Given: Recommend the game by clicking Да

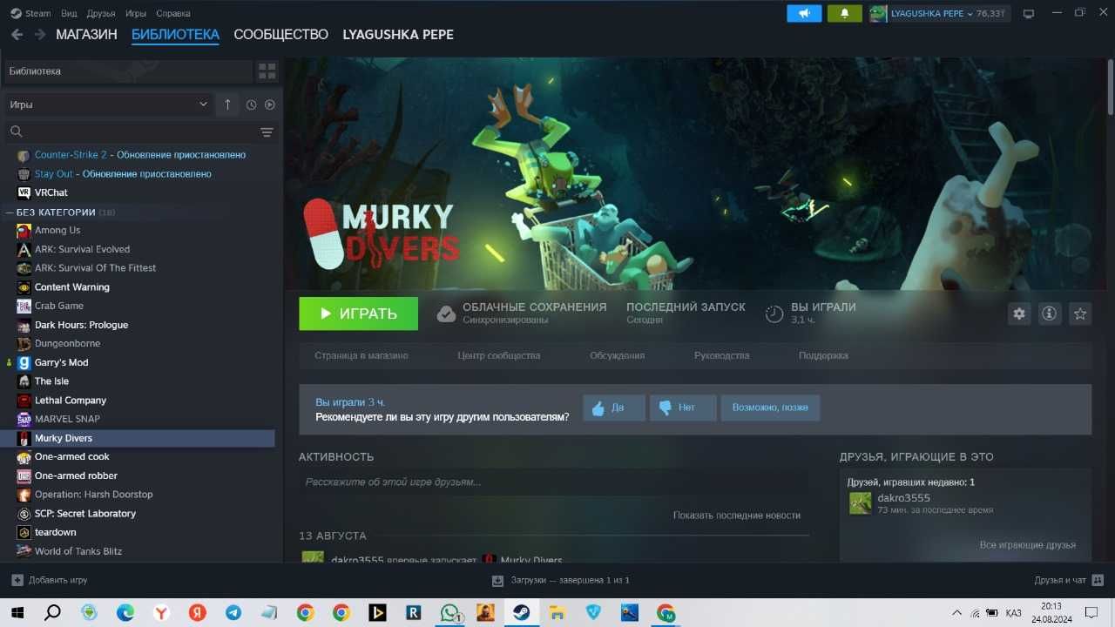Looking at the screenshot, I should [614, 408].
